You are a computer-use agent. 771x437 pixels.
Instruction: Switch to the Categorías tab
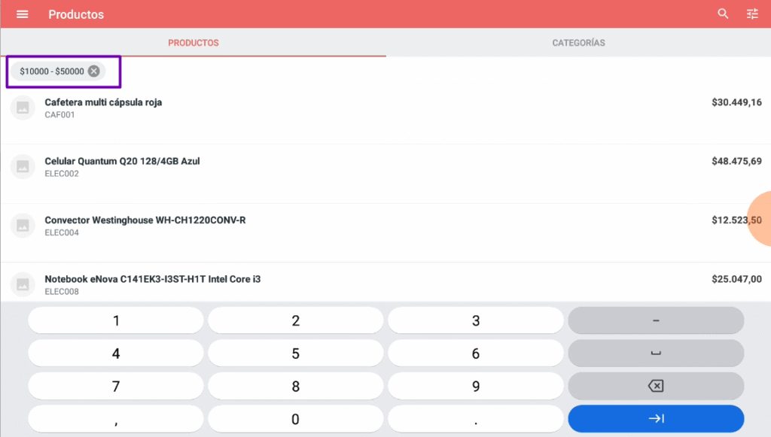coord(578,43)
